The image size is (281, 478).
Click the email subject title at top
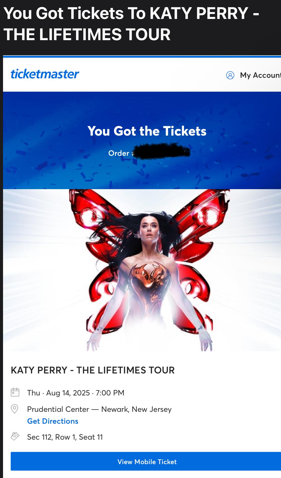131,24
